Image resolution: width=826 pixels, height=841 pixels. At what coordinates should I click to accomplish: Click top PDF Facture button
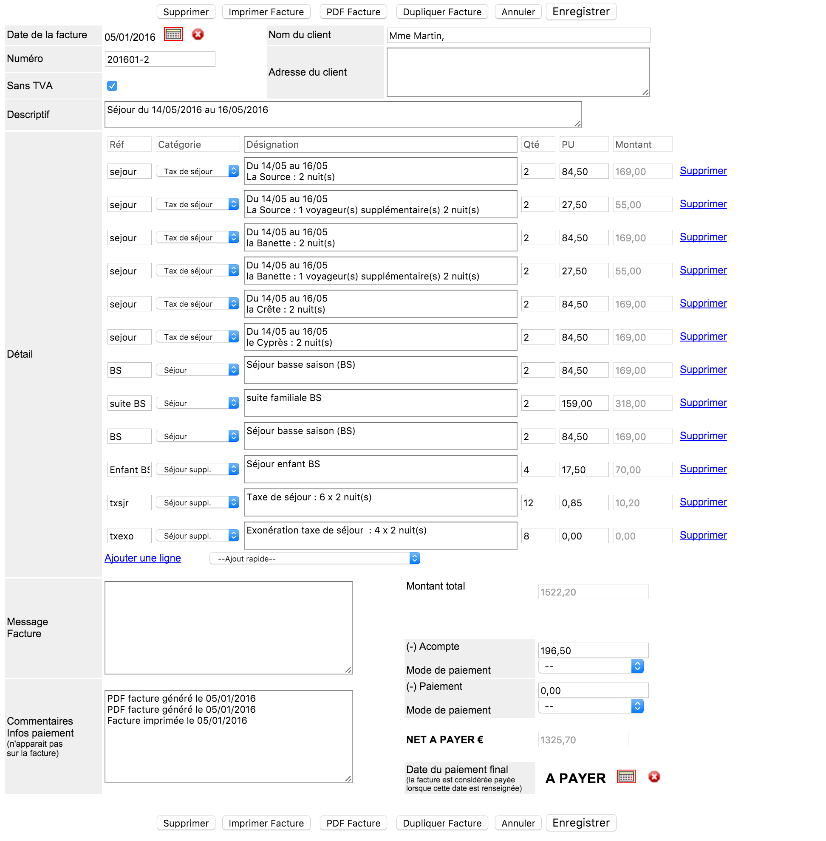pos(353,12)
